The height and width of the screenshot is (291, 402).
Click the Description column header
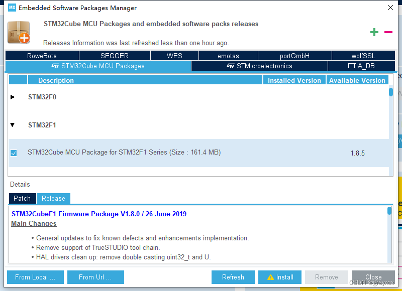coord(145,80)
